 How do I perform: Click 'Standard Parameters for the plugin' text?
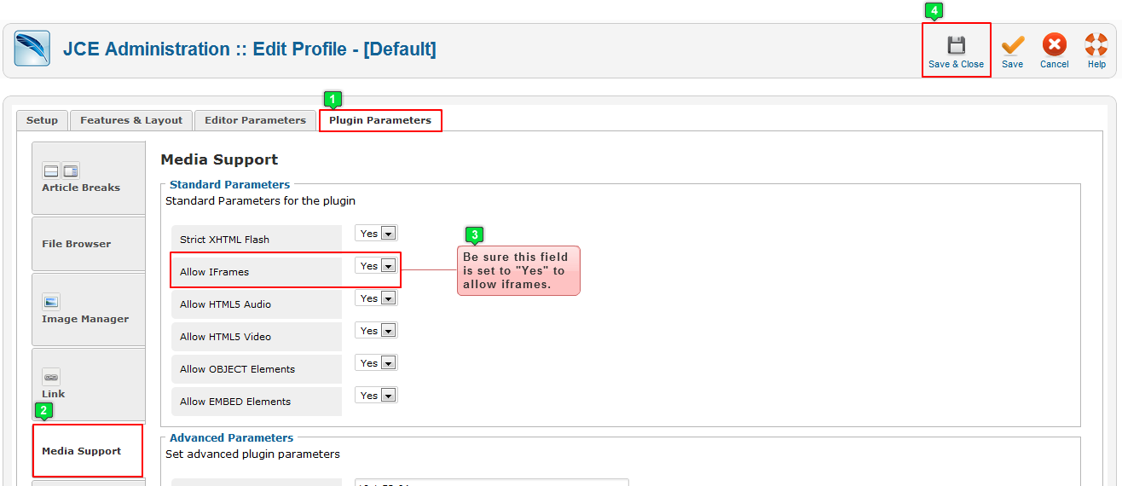click(x=260, y=201)
